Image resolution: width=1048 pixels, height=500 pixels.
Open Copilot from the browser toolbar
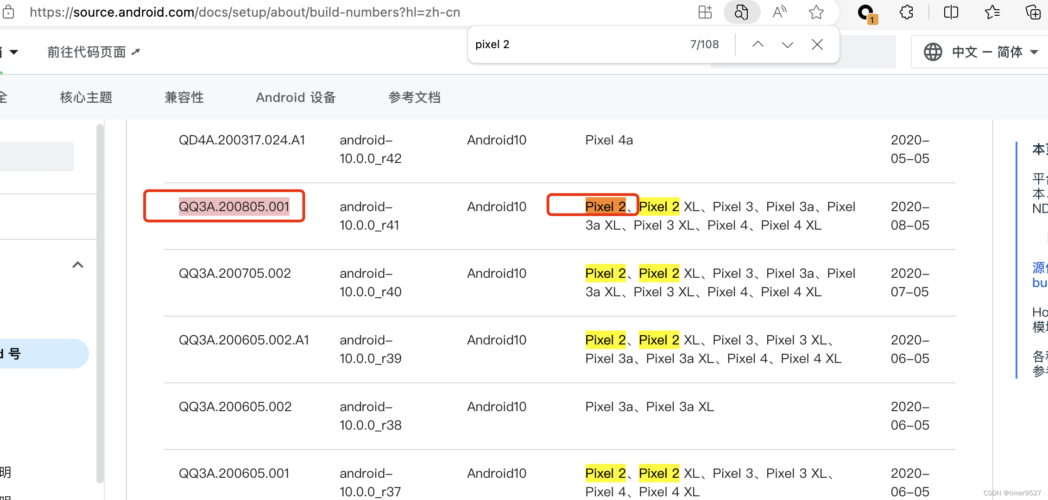pos(865,12)
